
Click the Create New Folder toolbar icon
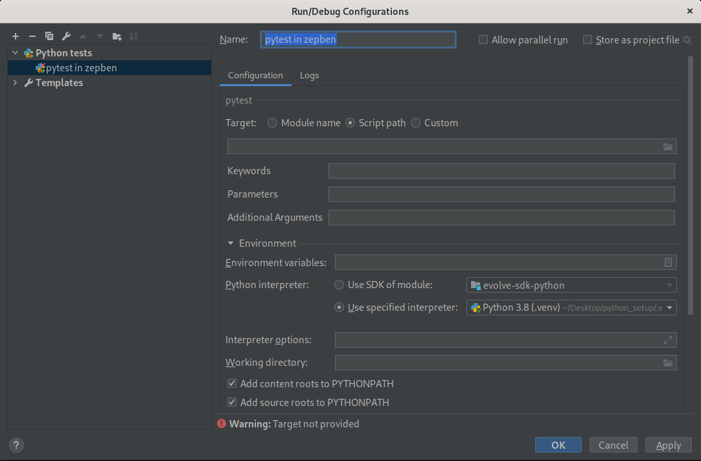[x=117, y=36]
